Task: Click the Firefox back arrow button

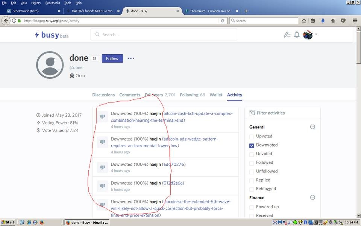Action: (6, 21)
